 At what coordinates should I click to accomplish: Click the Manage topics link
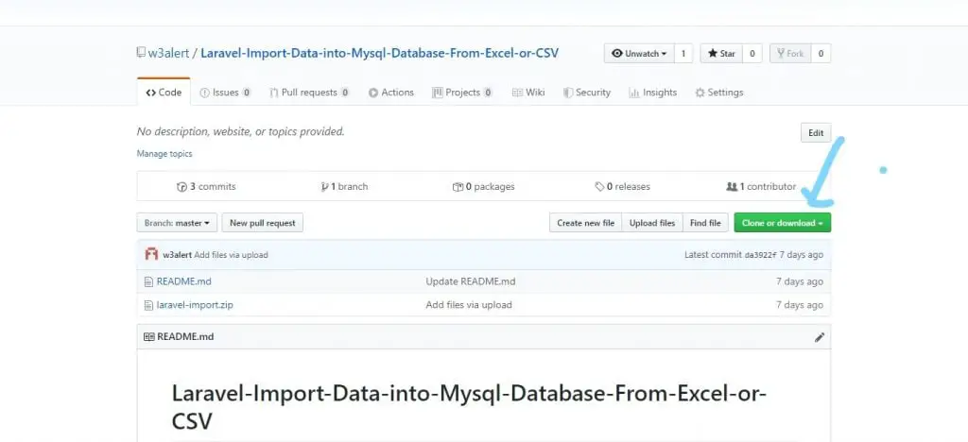[x=164, y=154]
